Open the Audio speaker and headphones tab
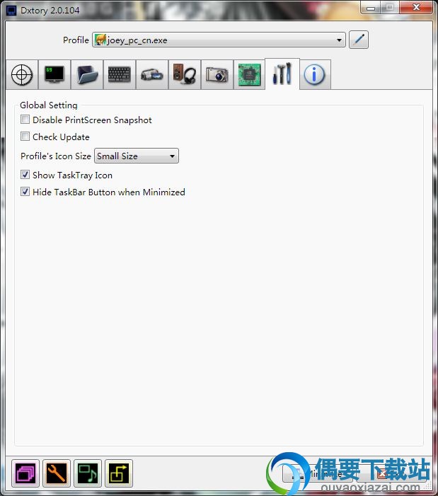 pos(185,75)
